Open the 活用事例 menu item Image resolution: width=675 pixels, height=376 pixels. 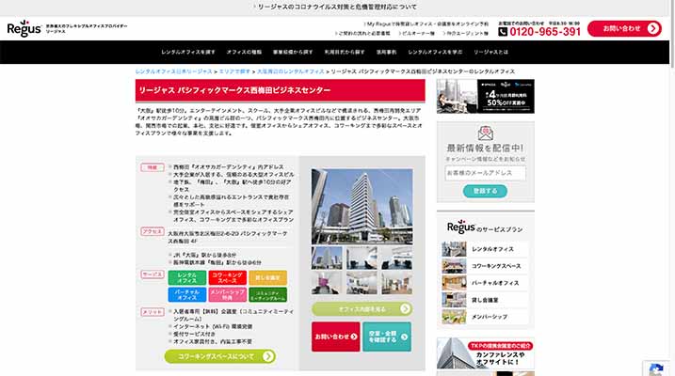pos(386,52)
